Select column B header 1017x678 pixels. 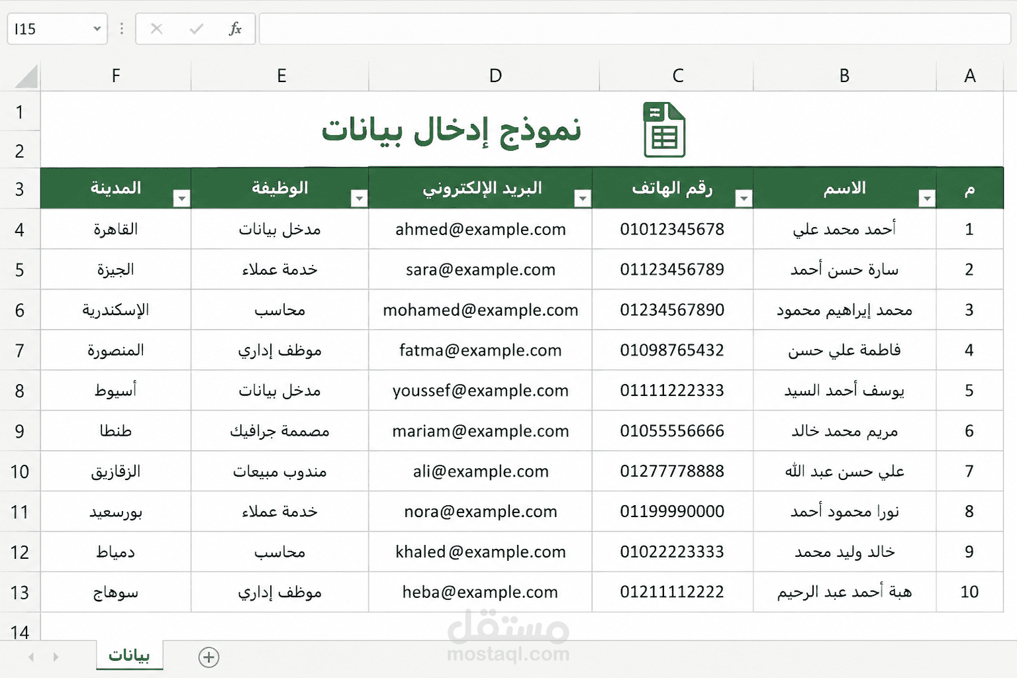pyautogui.click(x=845, y=76)
